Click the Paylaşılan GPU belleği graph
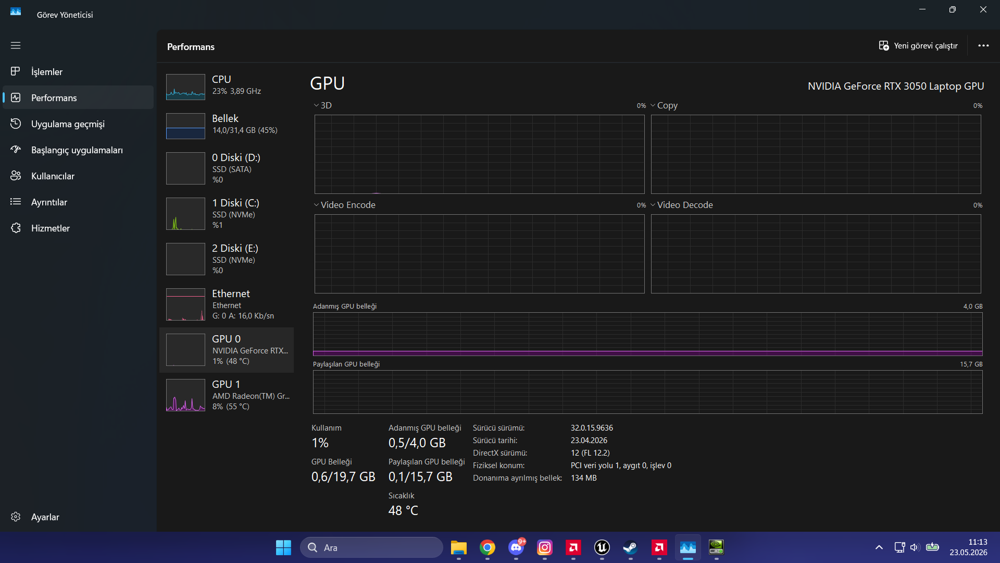This screenshot has width=1000, height=563. [x=647, y=392]
